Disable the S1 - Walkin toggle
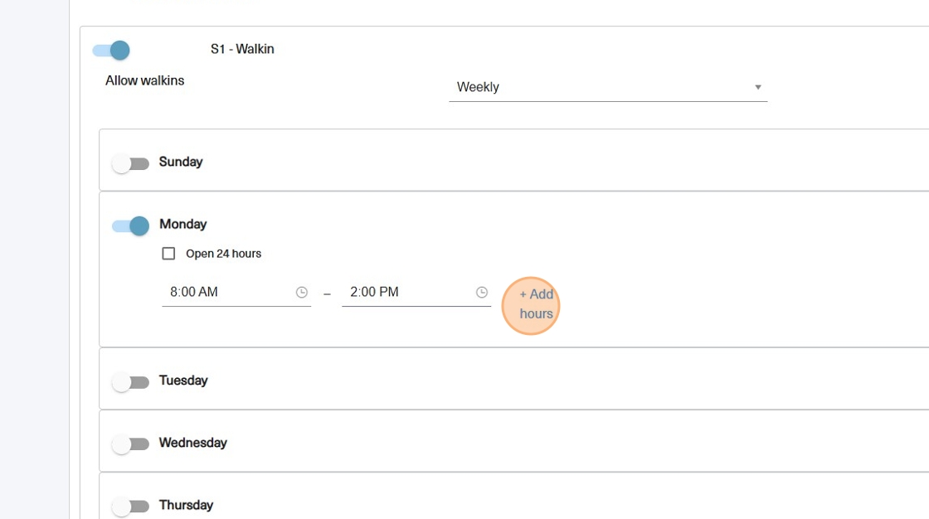The width and height of the screenshot is (929, 519). (x=112, y=51)
